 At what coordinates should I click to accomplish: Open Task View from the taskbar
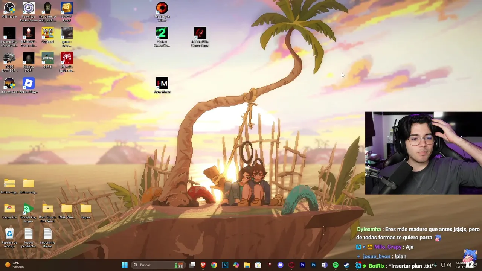point(192,265)
